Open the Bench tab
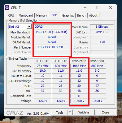The height and width of the screenshot is (123, 122). coord(81,15)
